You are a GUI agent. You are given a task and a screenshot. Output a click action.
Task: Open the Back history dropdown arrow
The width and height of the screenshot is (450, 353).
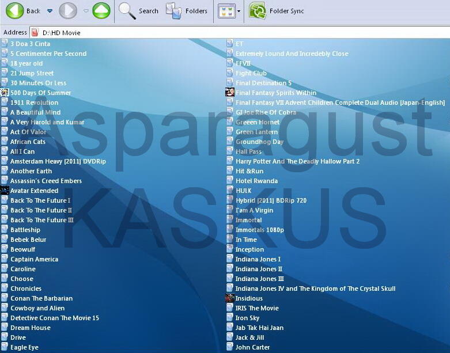pos(50,11)
